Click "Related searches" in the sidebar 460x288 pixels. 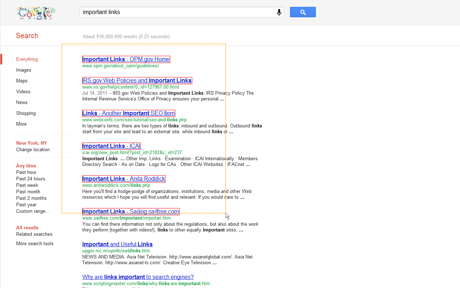34,234
